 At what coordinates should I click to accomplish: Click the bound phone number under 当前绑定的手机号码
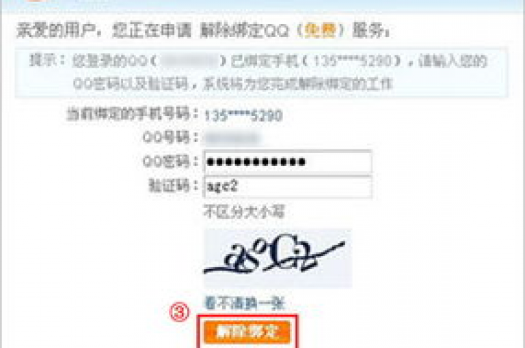point(243,116)
